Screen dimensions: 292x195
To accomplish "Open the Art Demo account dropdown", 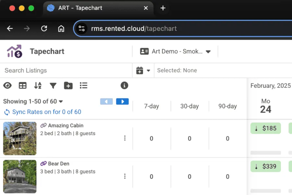I will pyautogui.click(x=175, y=51).
